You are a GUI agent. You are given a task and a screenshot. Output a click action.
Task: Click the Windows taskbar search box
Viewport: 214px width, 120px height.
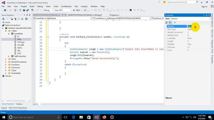click(x=34, y=117)
